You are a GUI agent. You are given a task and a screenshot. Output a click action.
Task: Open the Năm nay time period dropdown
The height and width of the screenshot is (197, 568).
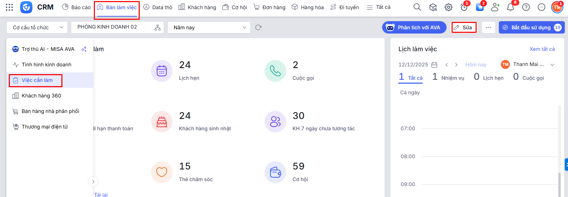tap(209, 28)
